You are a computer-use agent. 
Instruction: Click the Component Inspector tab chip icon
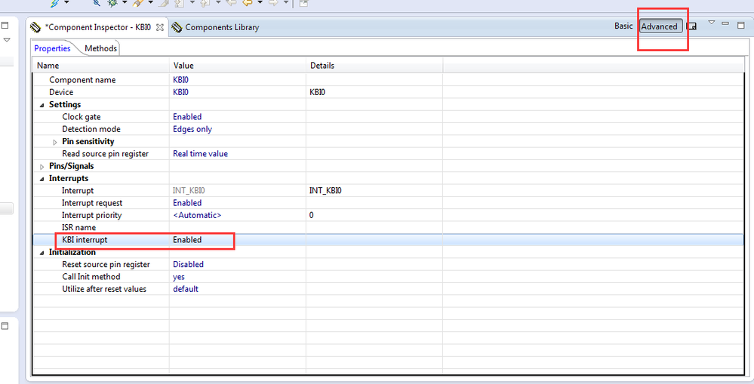(x=35, y=27)
